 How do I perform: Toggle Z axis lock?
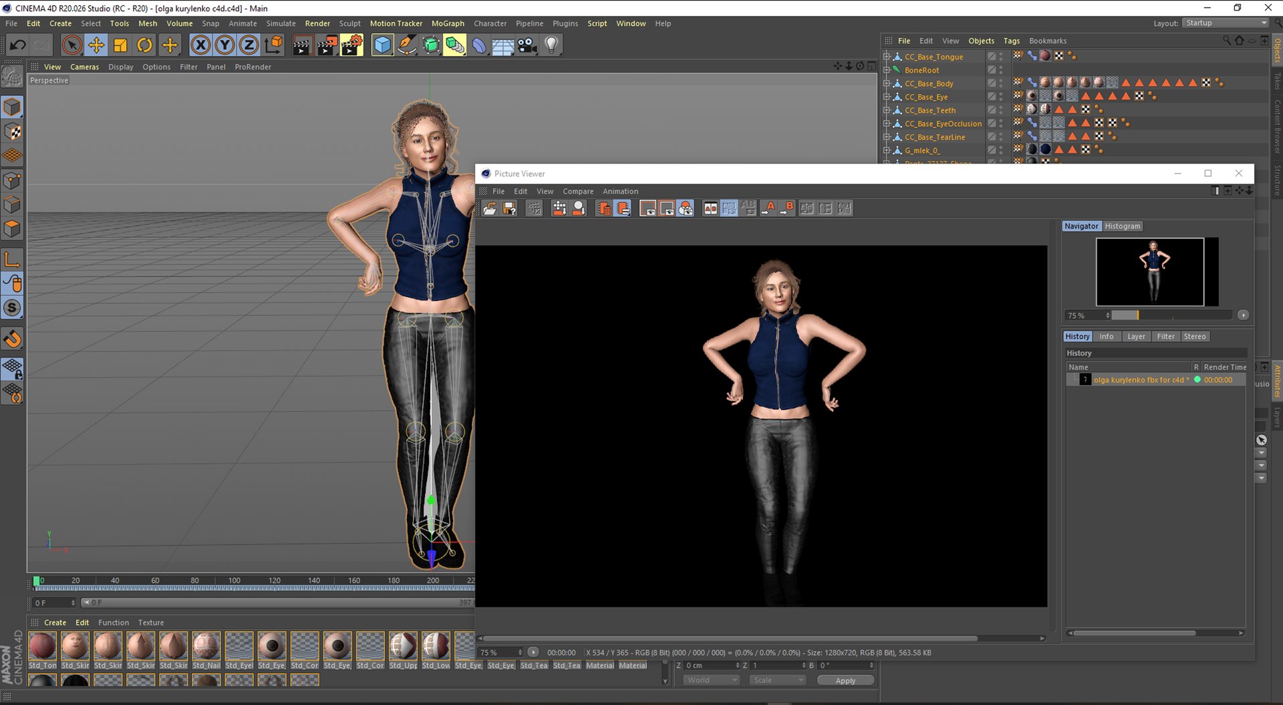tap(249, 45)
